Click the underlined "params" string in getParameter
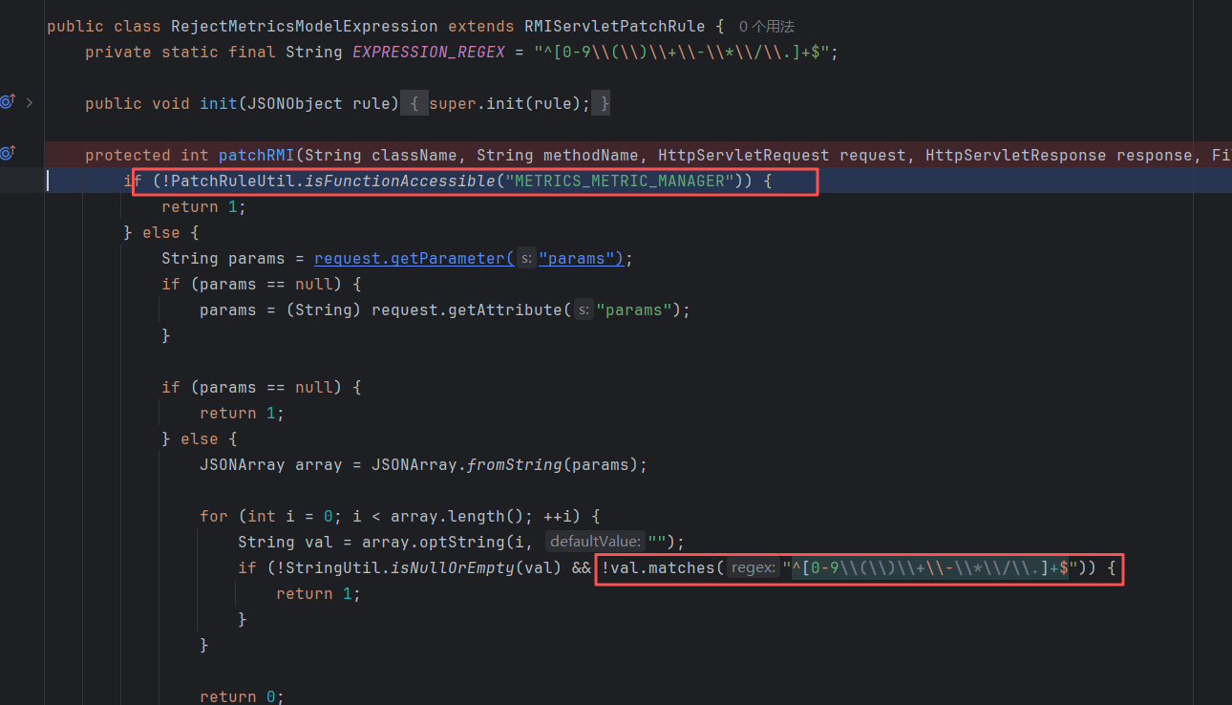Screen dimensions: 1232x705 [x=579, y=258]
